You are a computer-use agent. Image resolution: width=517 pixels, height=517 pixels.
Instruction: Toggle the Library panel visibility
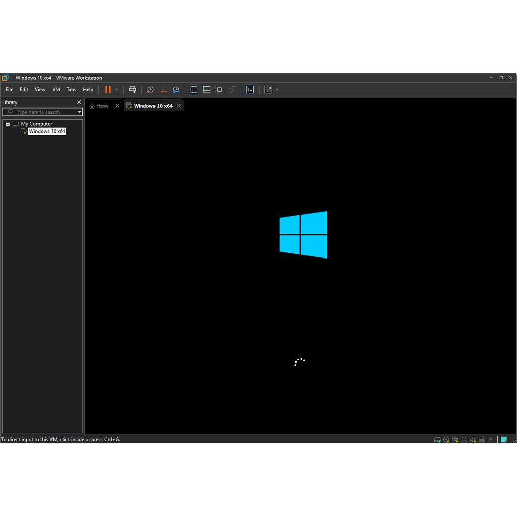tap(194, 89)
